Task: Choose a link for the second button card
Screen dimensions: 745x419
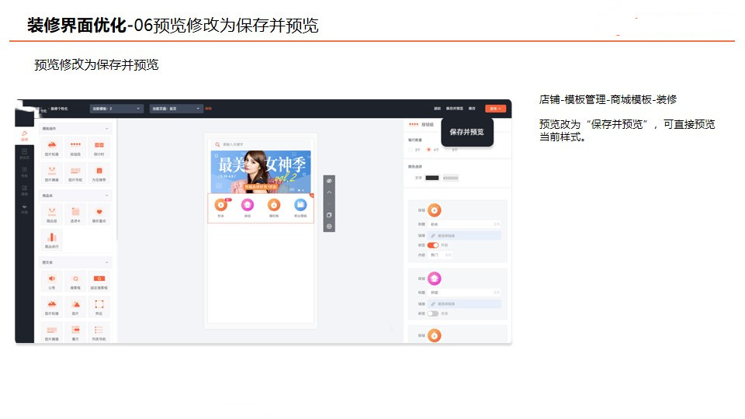Action: pos(464,303)
